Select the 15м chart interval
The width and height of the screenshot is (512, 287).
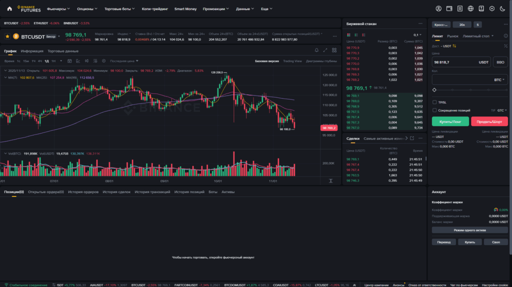click(x=26, y=61)
